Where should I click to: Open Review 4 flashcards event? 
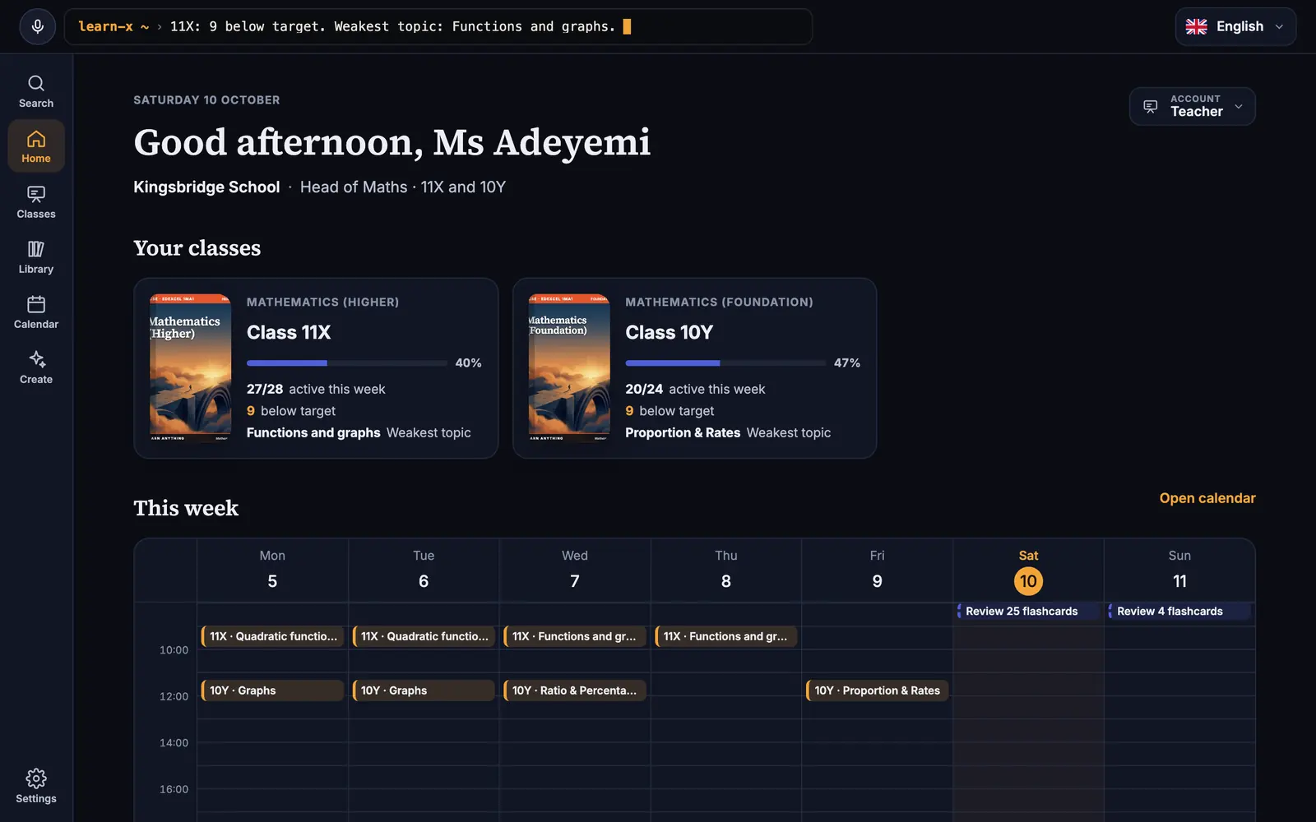(x=1179, y=611)
